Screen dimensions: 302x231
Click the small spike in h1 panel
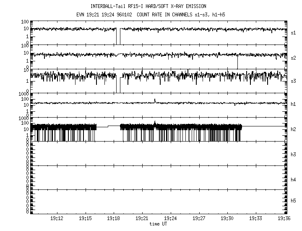tap(155, 100)
